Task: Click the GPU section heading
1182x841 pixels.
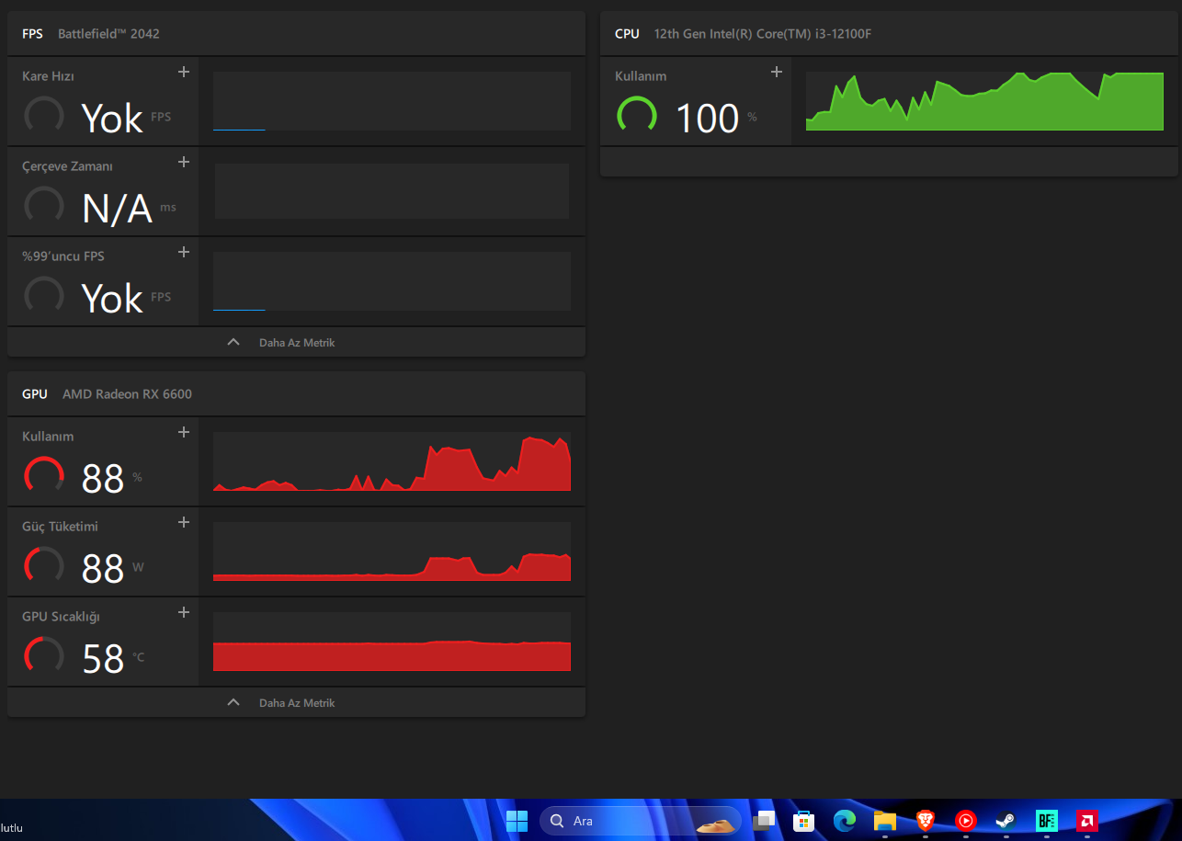Action: [35, 394]
